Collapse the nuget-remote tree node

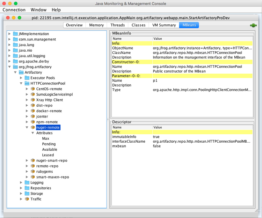click(x=27, y=128)
